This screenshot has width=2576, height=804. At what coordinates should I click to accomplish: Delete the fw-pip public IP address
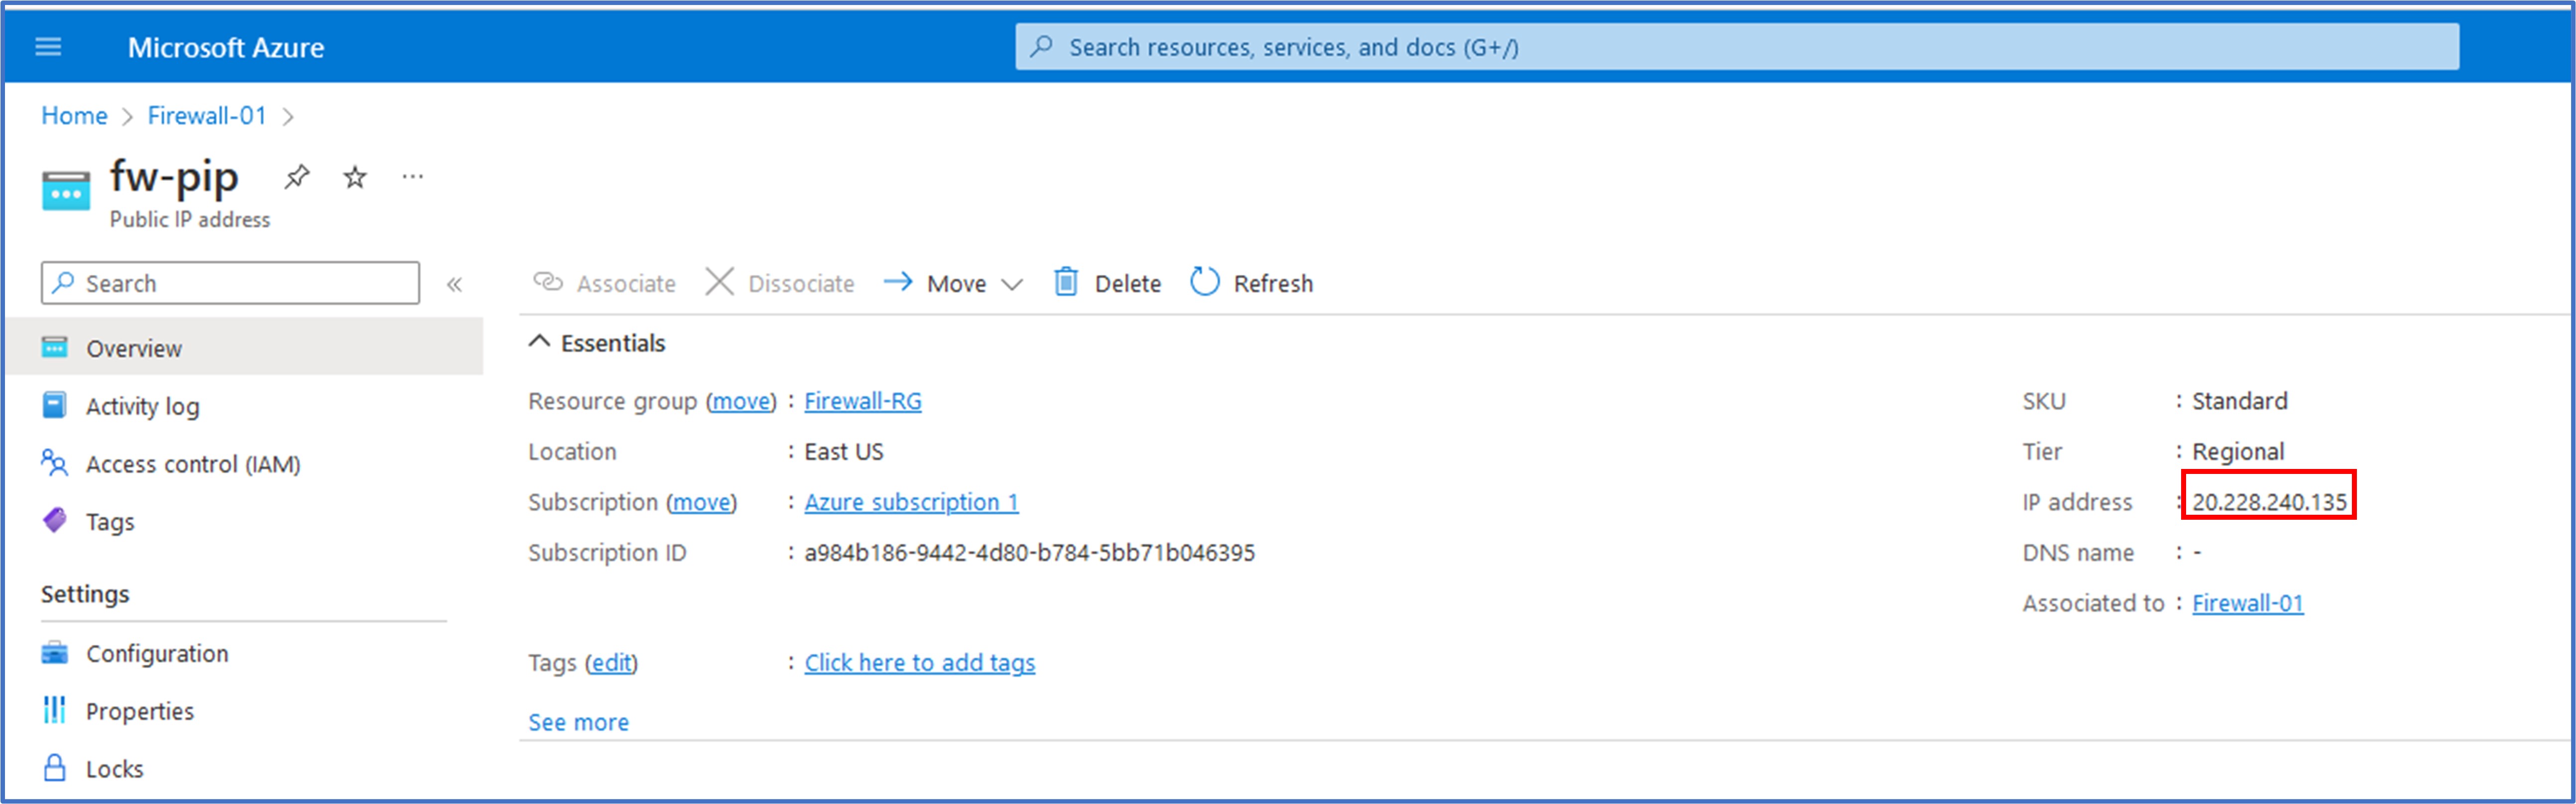point(1106,283)
